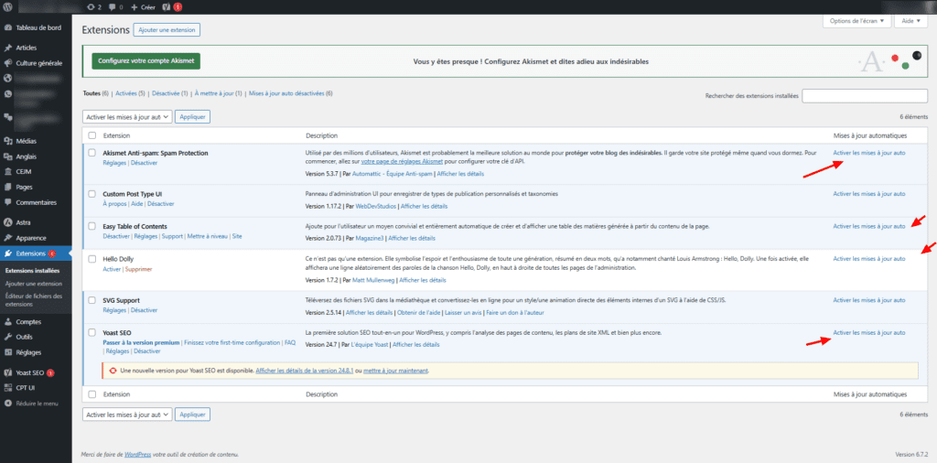Click the Articles pin icon

pyautogui.click(x=7, y=48)
